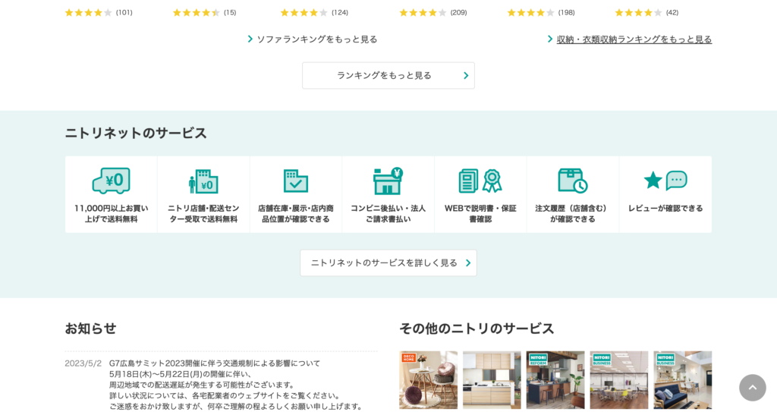
Task: Click ランキングをもっと見る button
Action: pyautogui.click(x=388, y=76)
